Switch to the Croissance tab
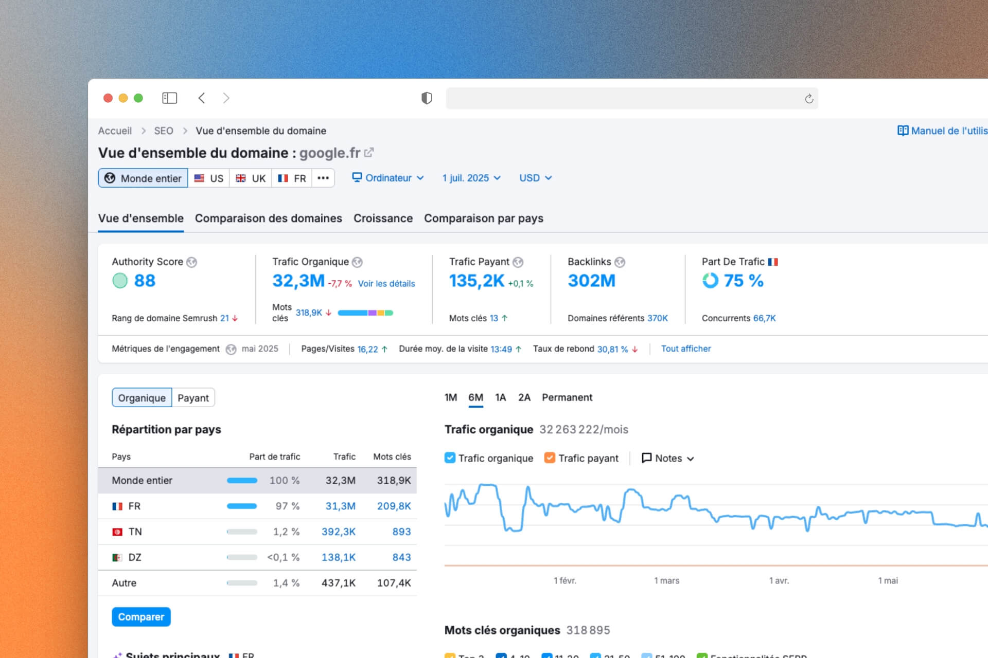988x658 pixels. (x=383, y=218)
